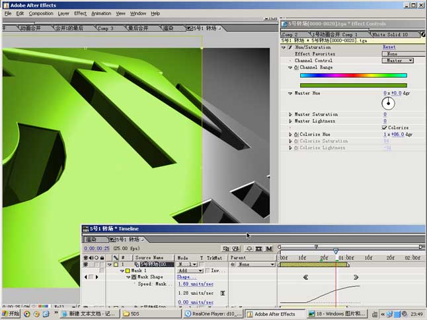Toggle the Motion Blur M button in Timeline

coord(269,249)
